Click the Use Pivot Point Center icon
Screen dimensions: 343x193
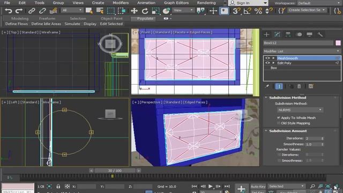pyautogui.click(x=200, y=11)
